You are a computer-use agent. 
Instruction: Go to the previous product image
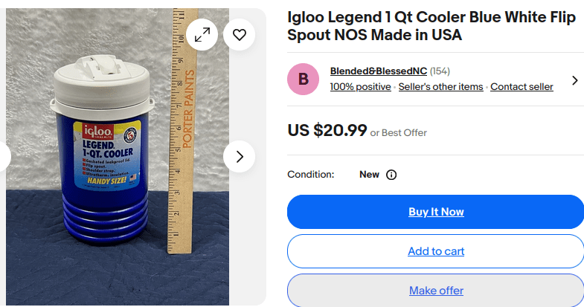coord(3,156)
